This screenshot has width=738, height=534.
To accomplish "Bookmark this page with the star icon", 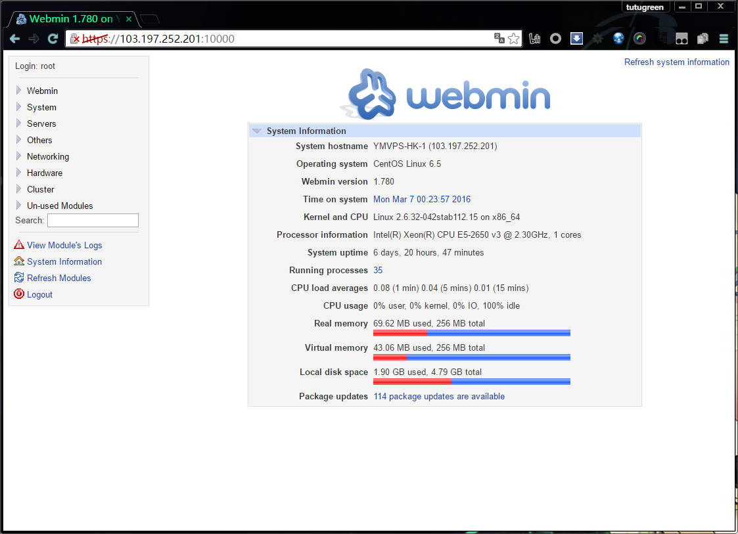I will click(x=513, y=39).
